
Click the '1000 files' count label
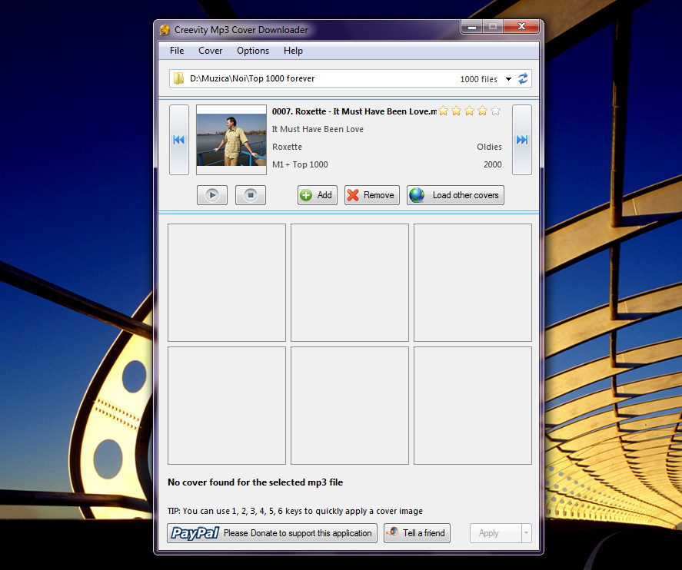pos(478,79)
